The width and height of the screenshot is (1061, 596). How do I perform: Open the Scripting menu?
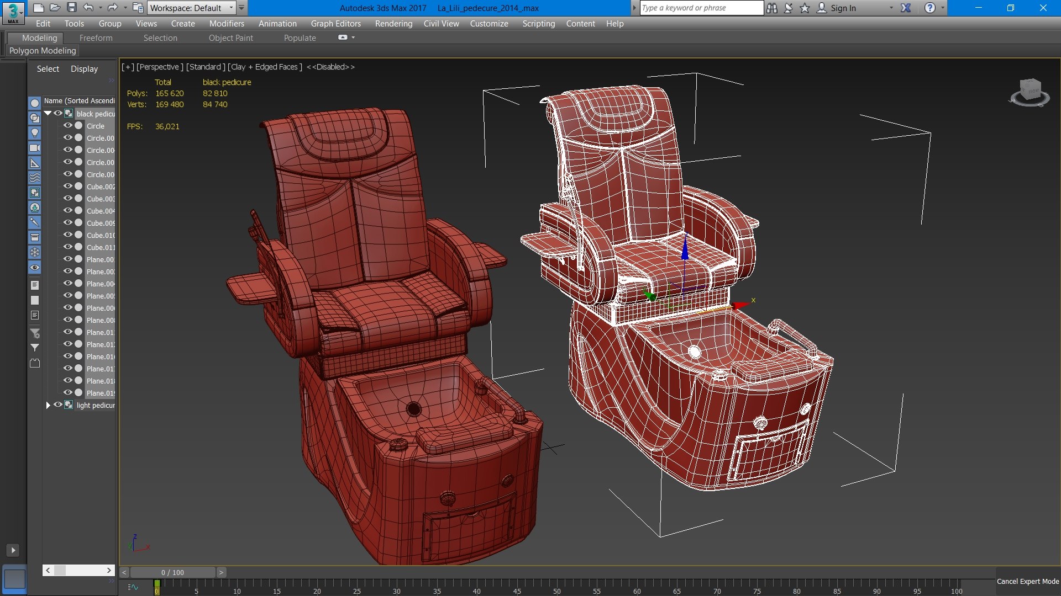[x=538, y=23]
